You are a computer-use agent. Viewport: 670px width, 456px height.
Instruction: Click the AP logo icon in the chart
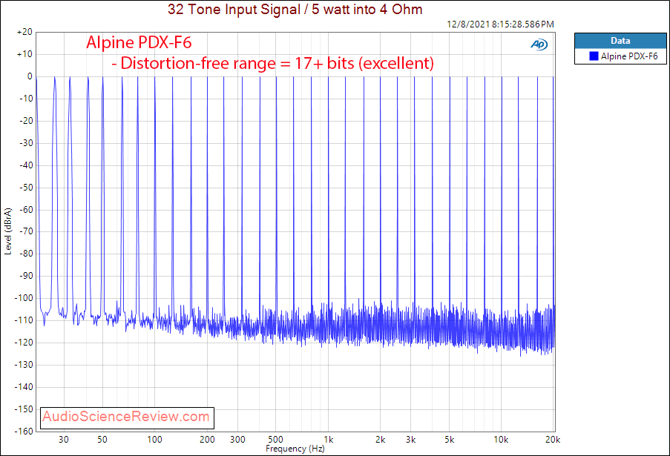coord(539,44)
